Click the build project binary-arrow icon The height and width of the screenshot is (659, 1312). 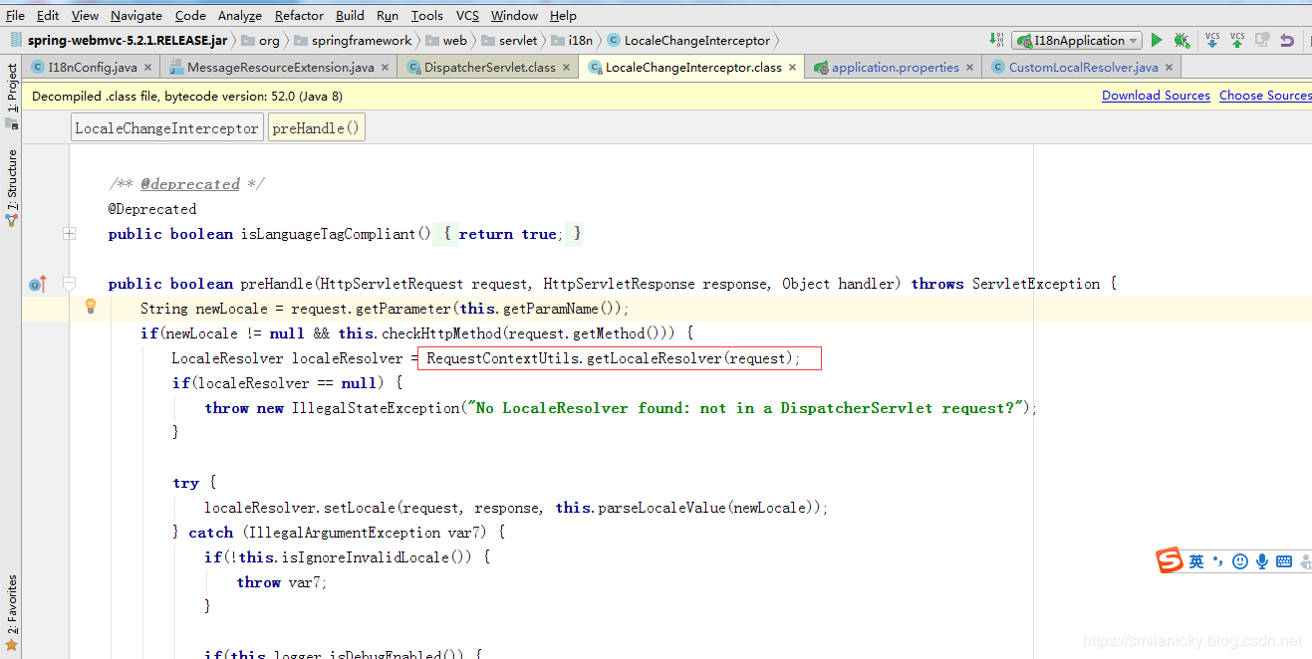coord(997,40)
